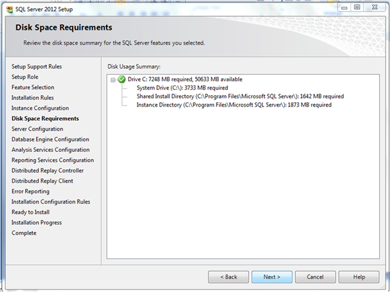Click the SQL Server Setup title bar icon
This screenshot has height=292, width=390.
click(x=10, y=10)
